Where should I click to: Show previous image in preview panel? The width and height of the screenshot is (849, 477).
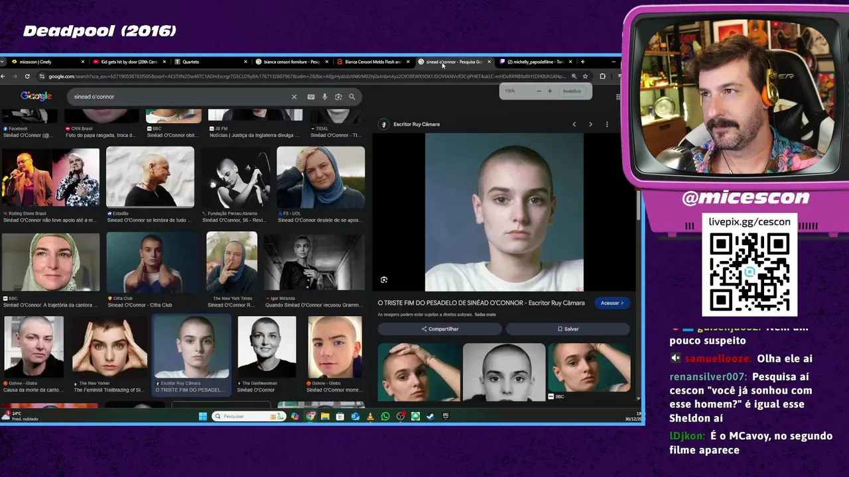pos(574,125)
